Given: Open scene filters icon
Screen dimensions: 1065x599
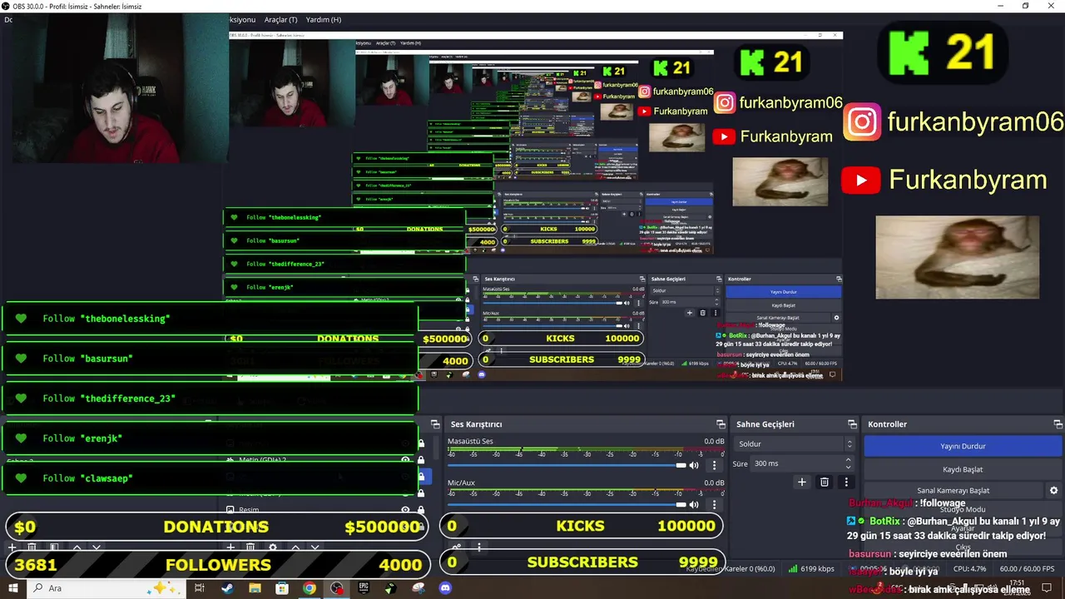Looking at the screenshot, I should pyautogui.click(x=54, y=547).
